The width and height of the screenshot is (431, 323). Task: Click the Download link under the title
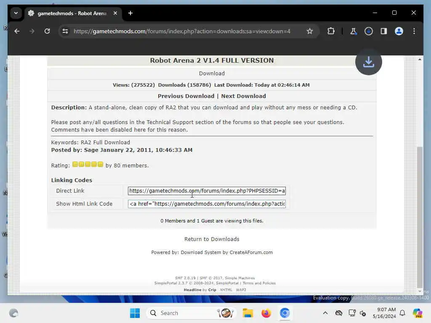212,73
